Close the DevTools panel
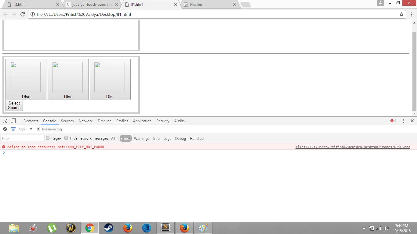This screenshot has height=234, width=417. pos(412,121)
